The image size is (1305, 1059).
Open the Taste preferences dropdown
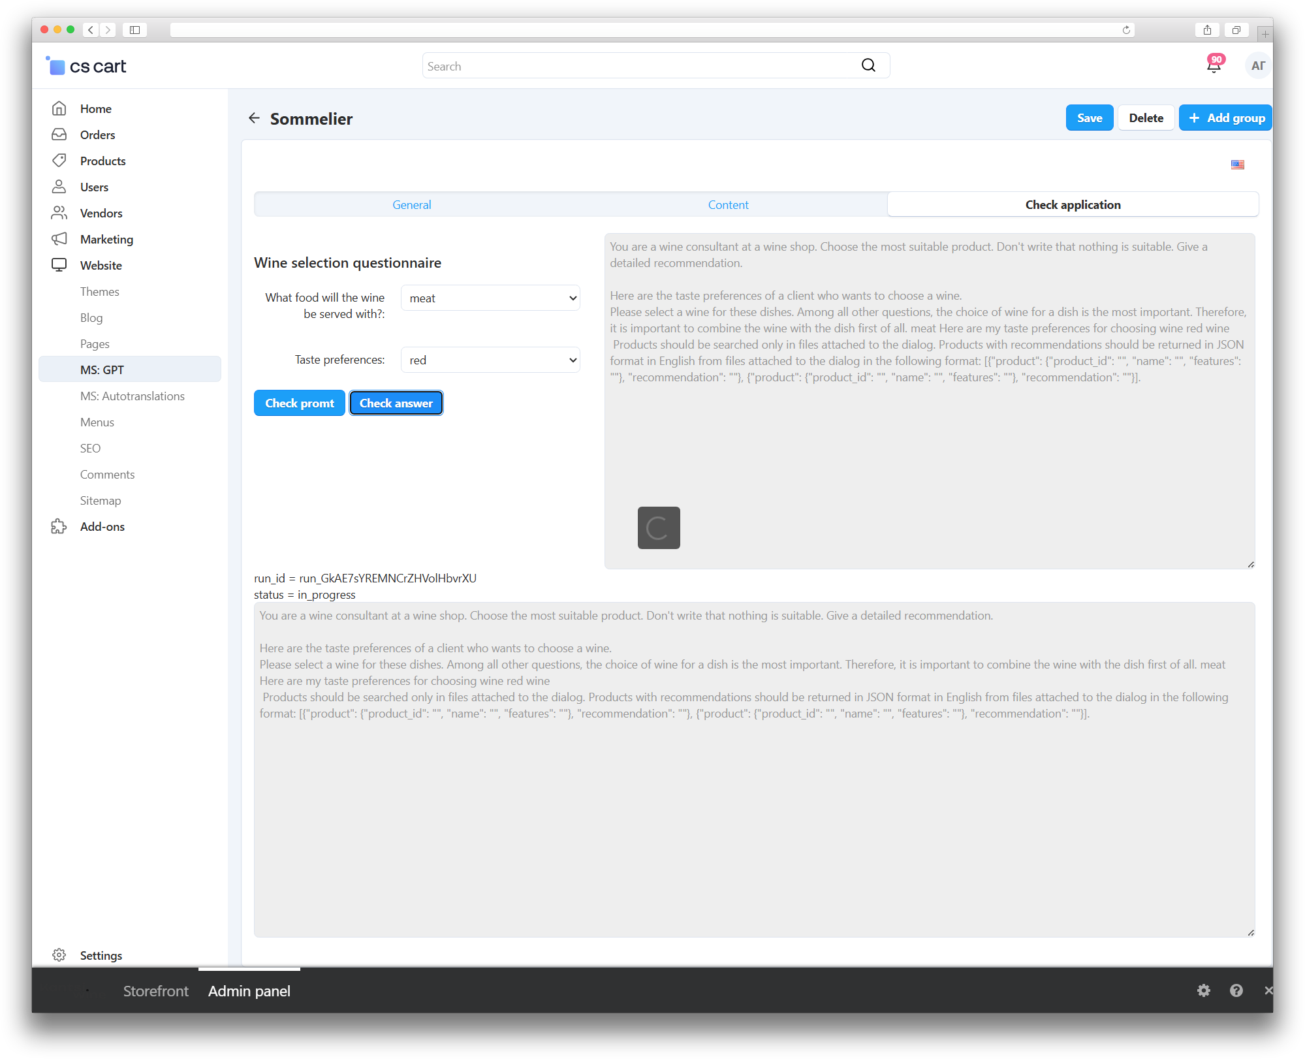click(490, 360)
